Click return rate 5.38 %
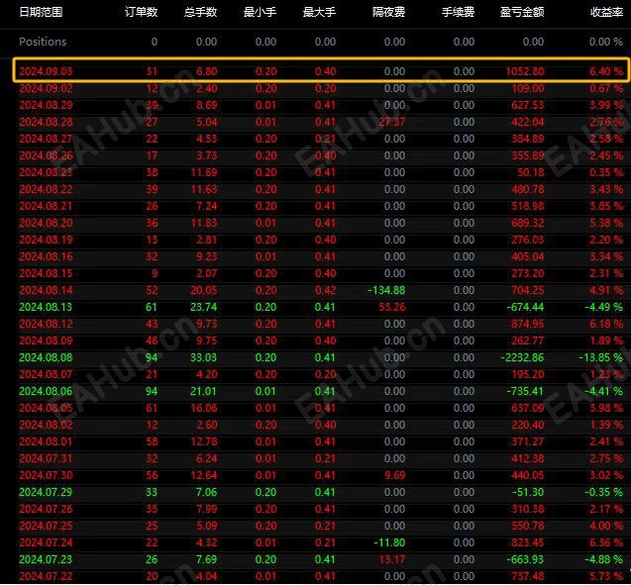 pos(606,223)
